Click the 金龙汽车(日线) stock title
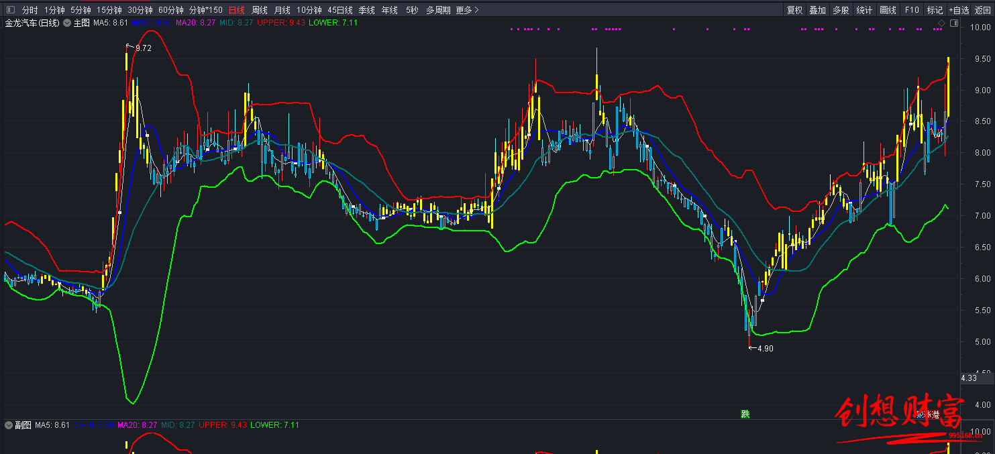995x454 pixels. click(32, 23)
